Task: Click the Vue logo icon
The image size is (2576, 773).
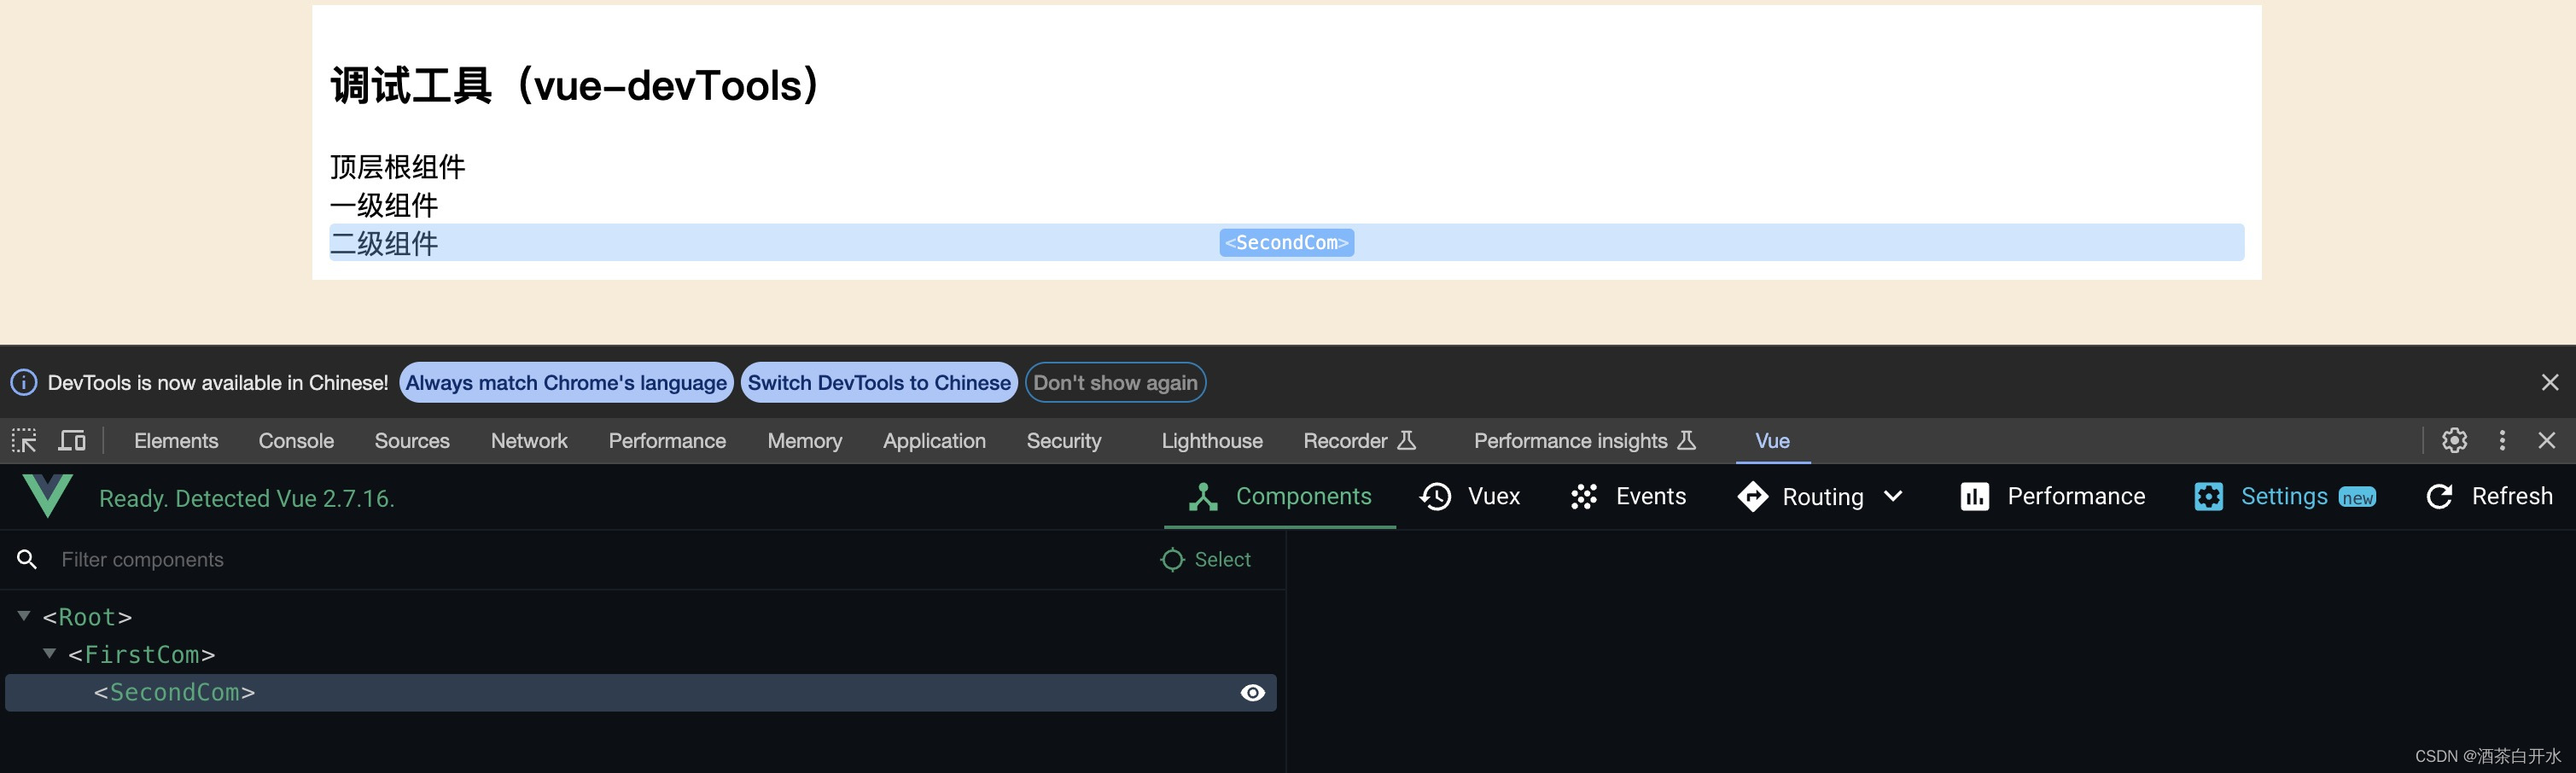Action: click(x=47, y=496)
